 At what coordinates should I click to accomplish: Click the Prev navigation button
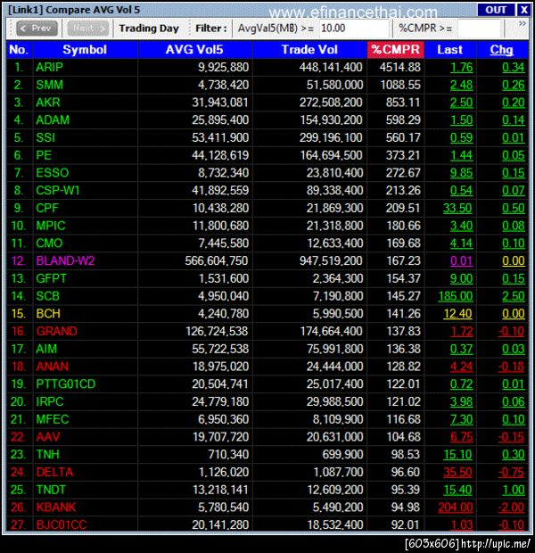(x=37, y=29)
